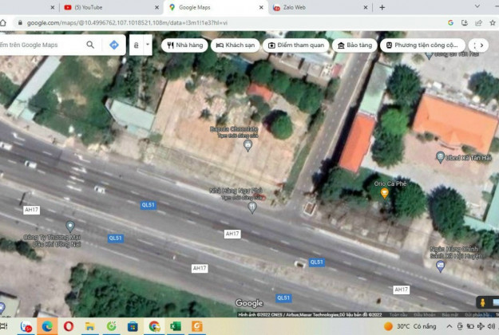Choose the Phương tiện công cộng chip
This screenshot has width=499, height=335.
[x=422, y=45]
